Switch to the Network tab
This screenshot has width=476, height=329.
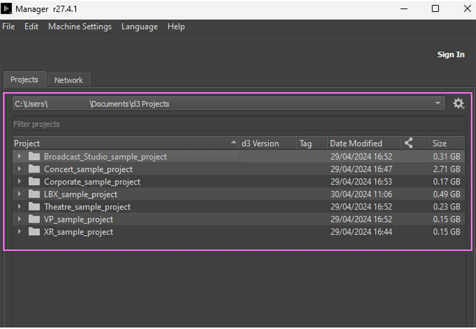(x=69, y=80)
